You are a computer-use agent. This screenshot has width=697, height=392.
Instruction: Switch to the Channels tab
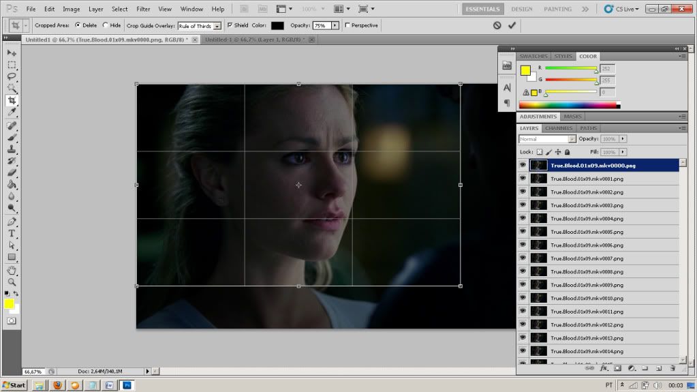pyautogui.click(x=559, y=128)
